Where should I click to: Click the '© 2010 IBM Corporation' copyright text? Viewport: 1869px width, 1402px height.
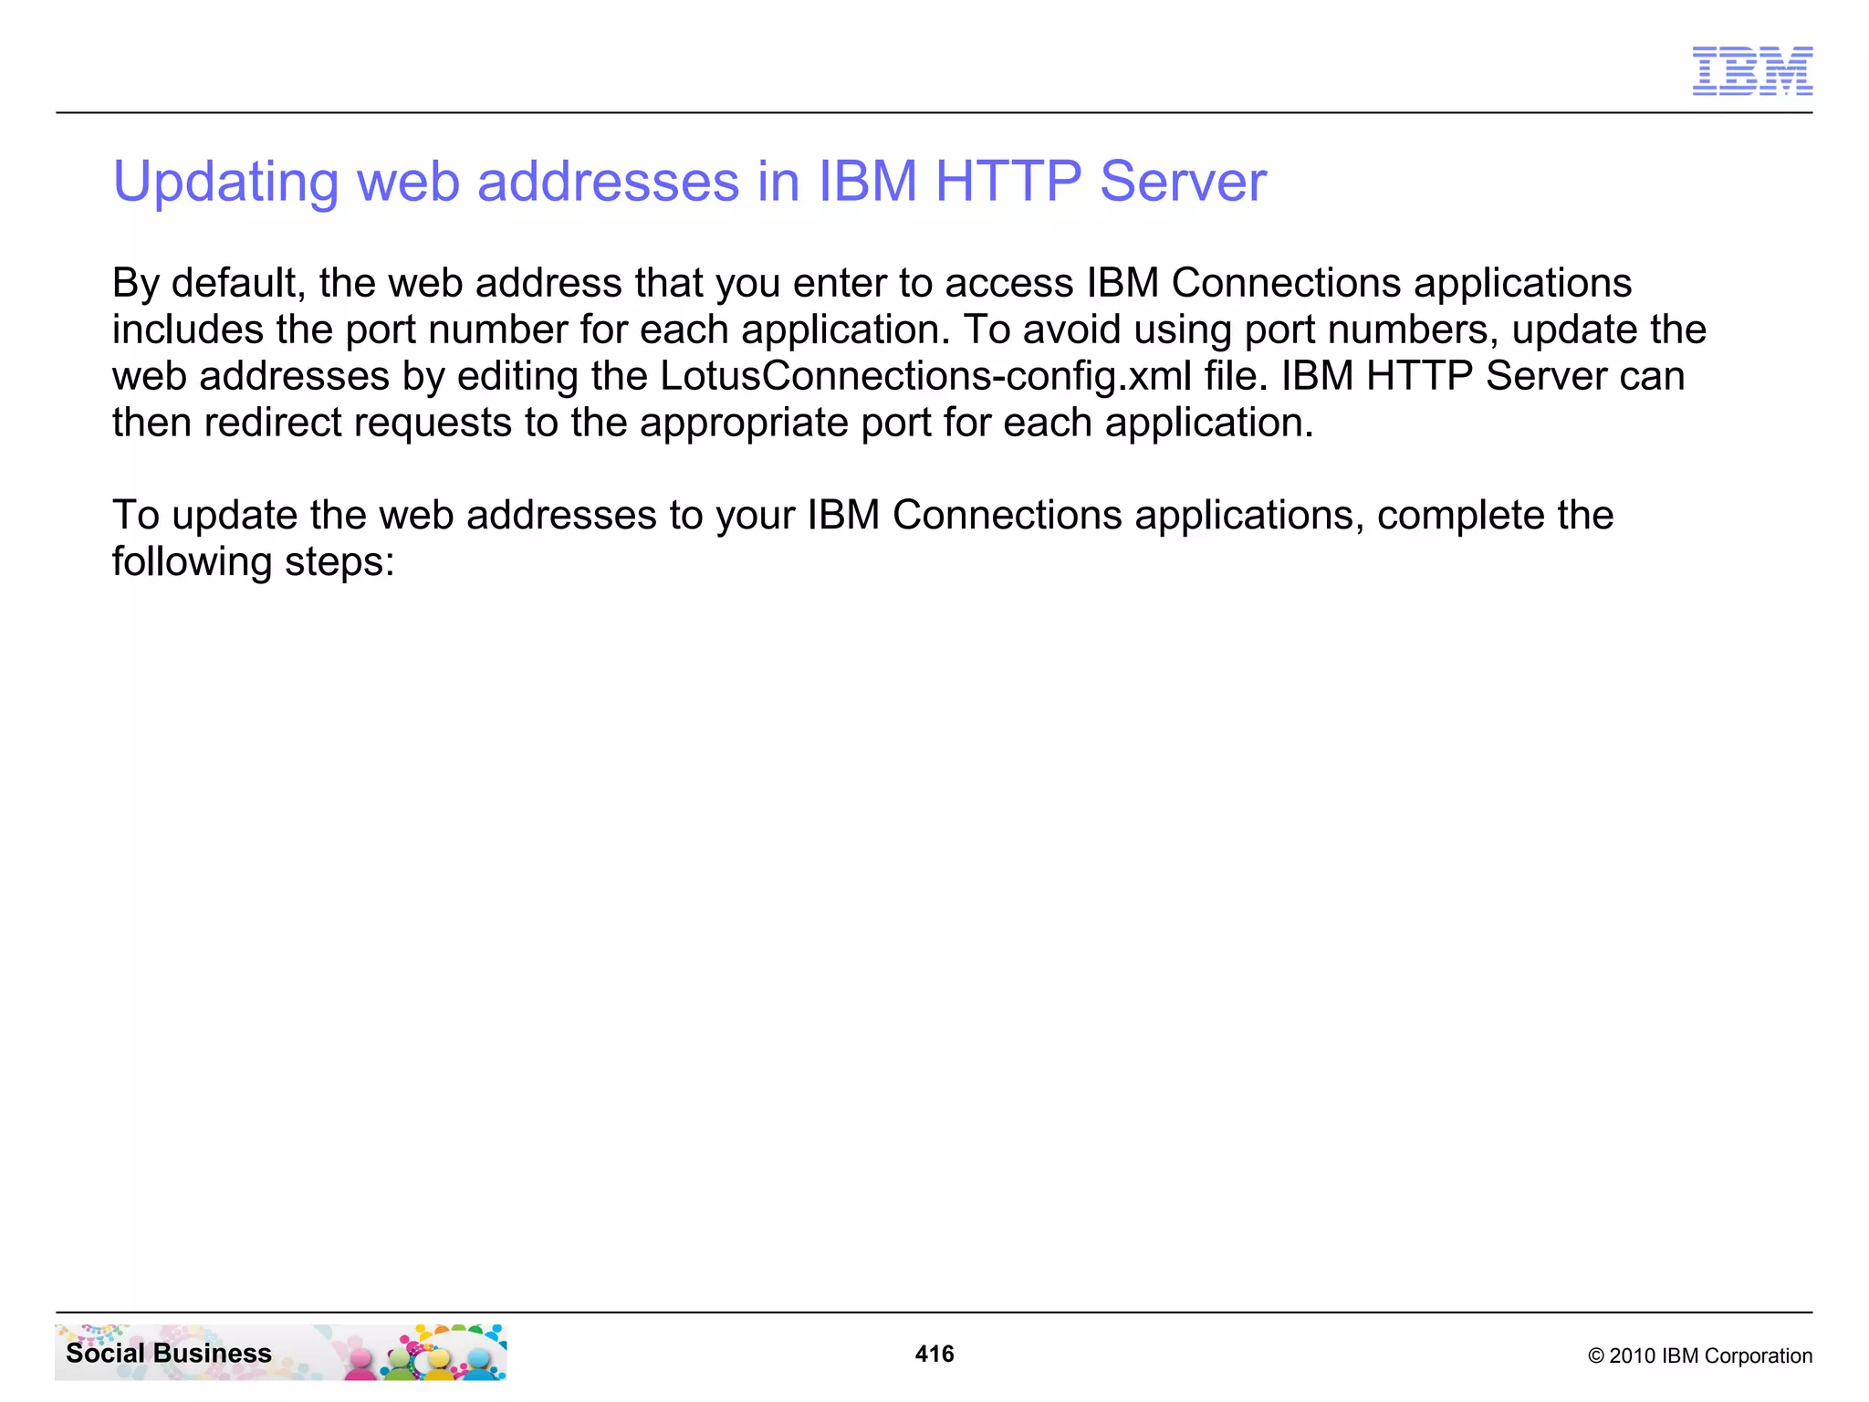[x=1700, y=1355]
